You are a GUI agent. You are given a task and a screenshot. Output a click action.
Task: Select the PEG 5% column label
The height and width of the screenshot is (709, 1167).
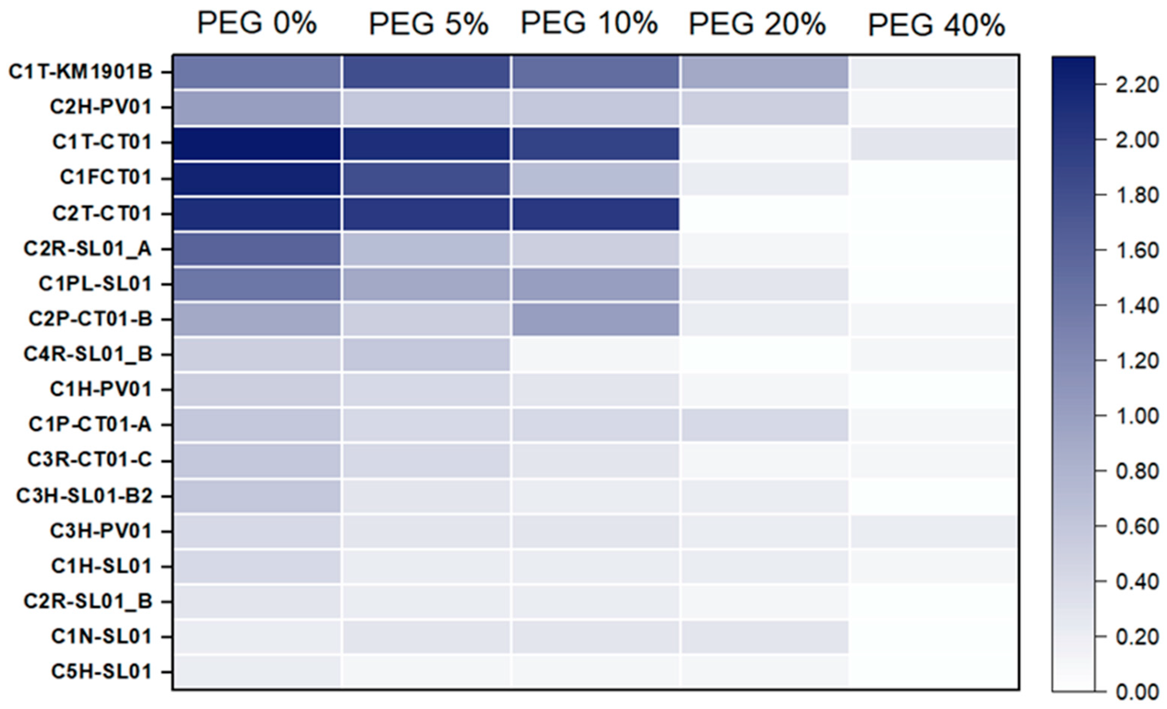click(x=428, y=24)
